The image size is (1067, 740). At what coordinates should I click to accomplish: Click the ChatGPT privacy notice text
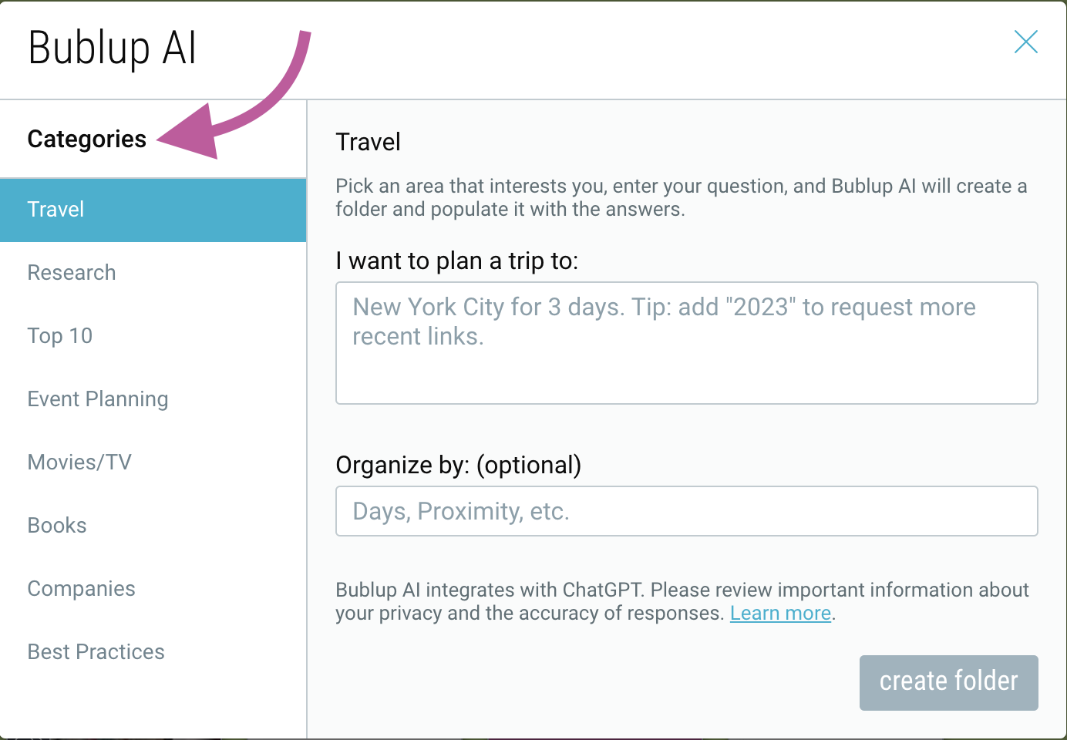(682, 601)
